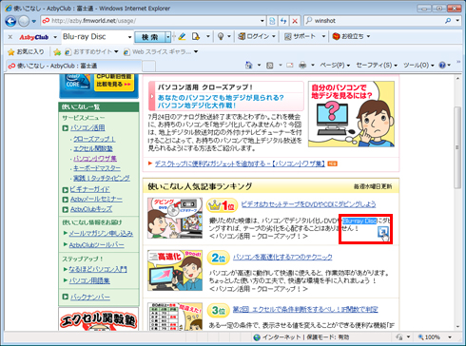Open the なるほどパソコン入門 link

[98, 269]
